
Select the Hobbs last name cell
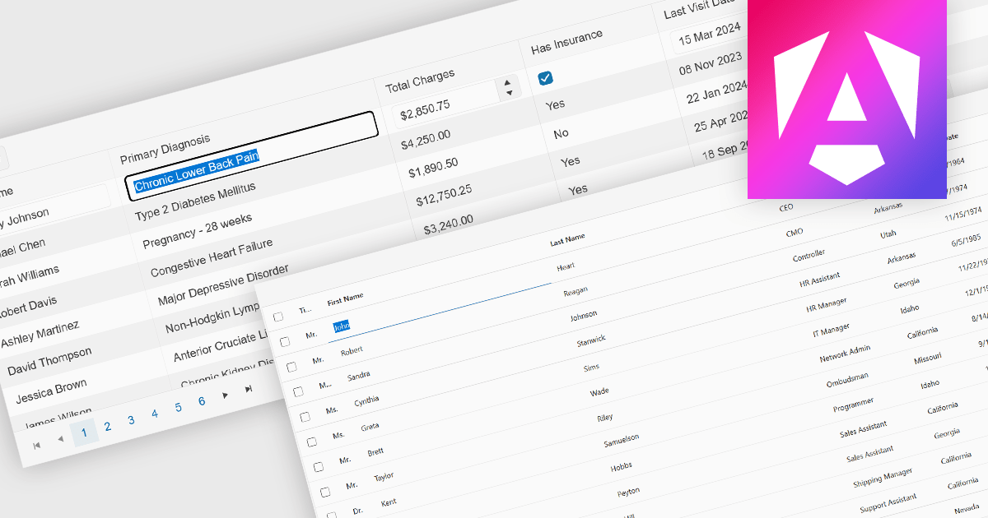click(x=622, y=466)
